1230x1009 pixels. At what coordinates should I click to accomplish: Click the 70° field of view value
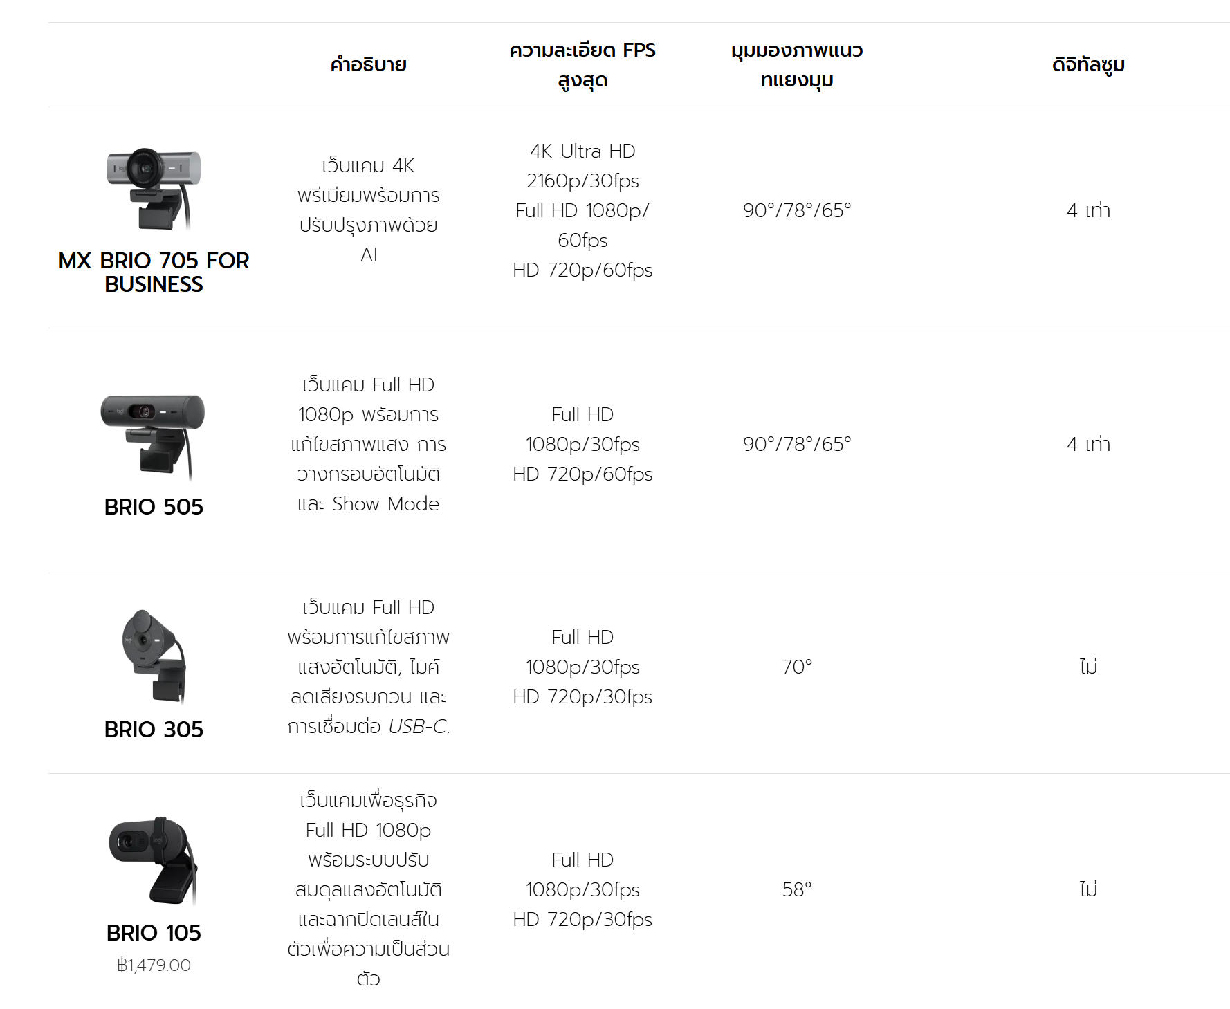tap(797, 667)
